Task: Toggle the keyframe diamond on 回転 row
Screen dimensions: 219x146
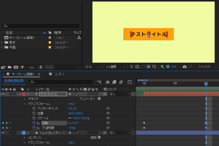Action: coord(7,123)
